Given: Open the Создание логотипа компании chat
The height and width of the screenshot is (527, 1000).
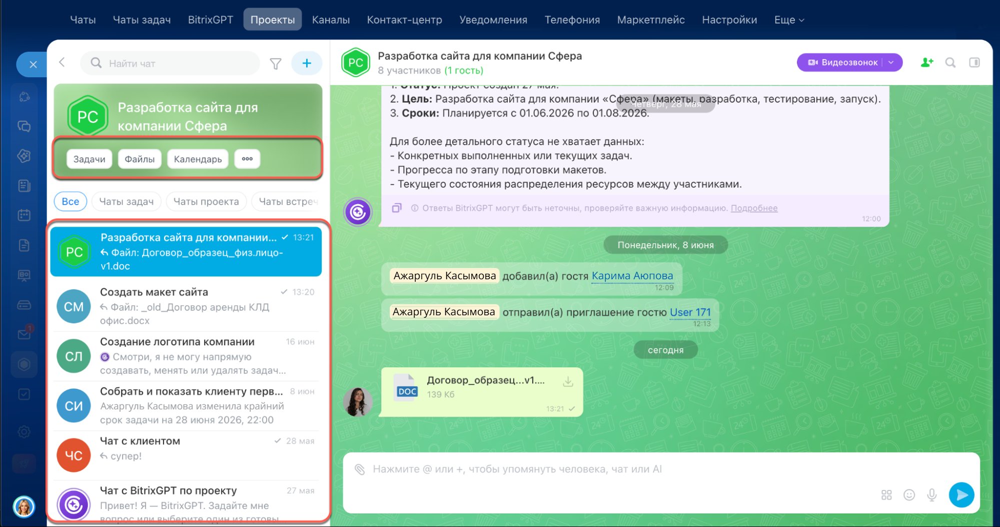Looking at the screenshot, I should 186,356.
